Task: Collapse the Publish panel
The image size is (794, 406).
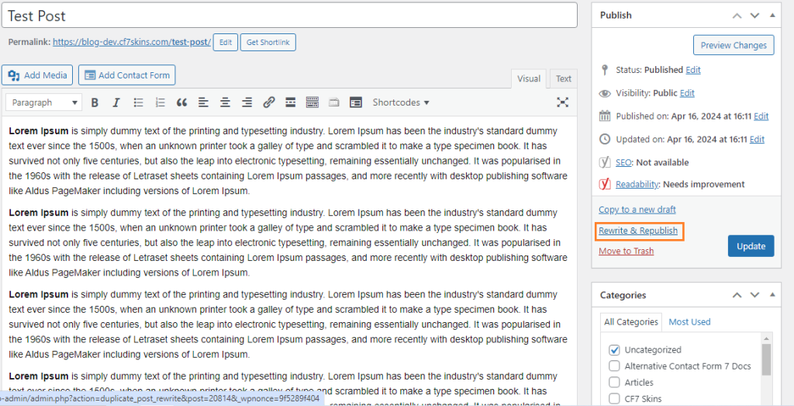Action: pos(772,16)
